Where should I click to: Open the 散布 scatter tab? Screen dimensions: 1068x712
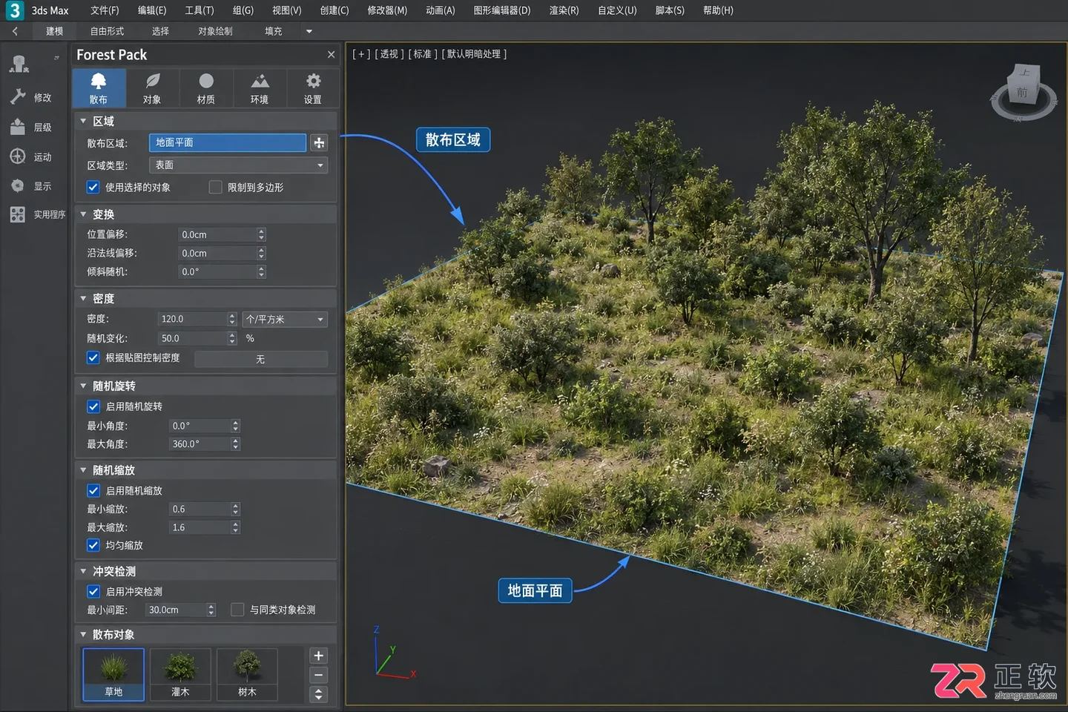pos(99,88)
